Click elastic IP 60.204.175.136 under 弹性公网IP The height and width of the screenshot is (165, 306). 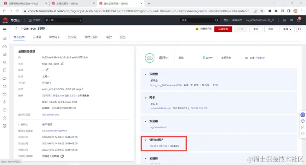pyautogui.click(x=158, y=146)
